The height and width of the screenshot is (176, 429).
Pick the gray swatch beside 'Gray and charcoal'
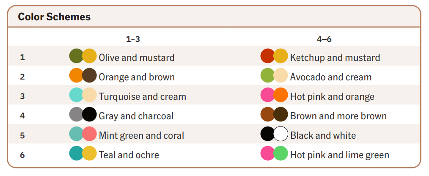point(75,114)
